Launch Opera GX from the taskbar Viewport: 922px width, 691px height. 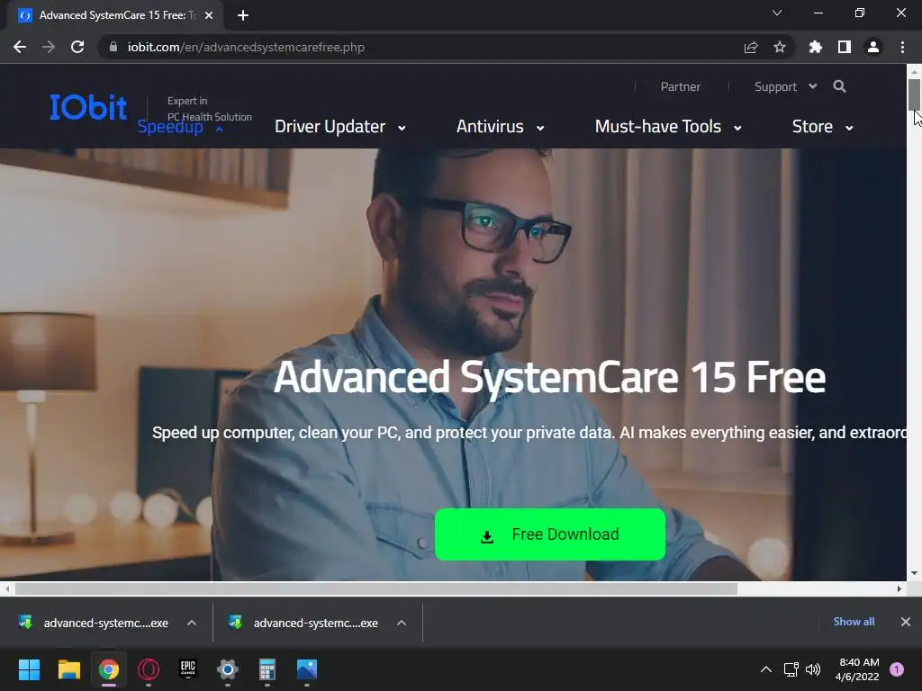click(149, 669)
